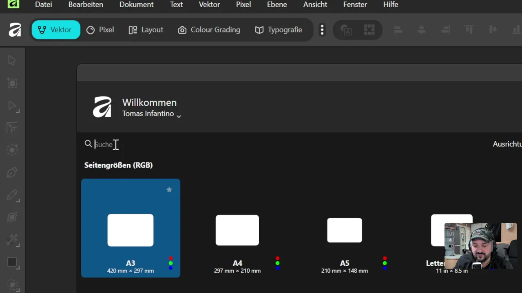Switch to the Layout studio tab
The width and height of the screenshot is (522, 293).
click(146, 30)
